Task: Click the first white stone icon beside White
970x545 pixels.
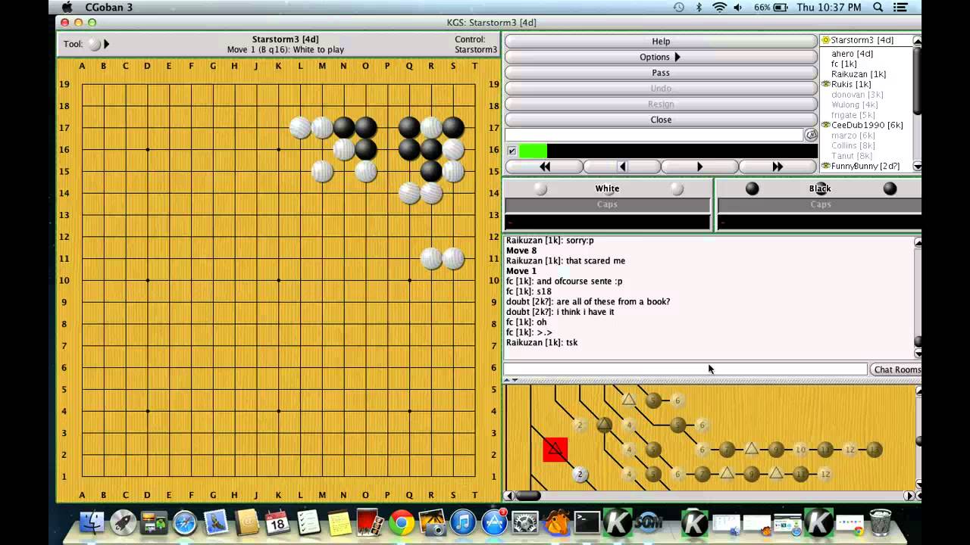Action: (540, 188)
